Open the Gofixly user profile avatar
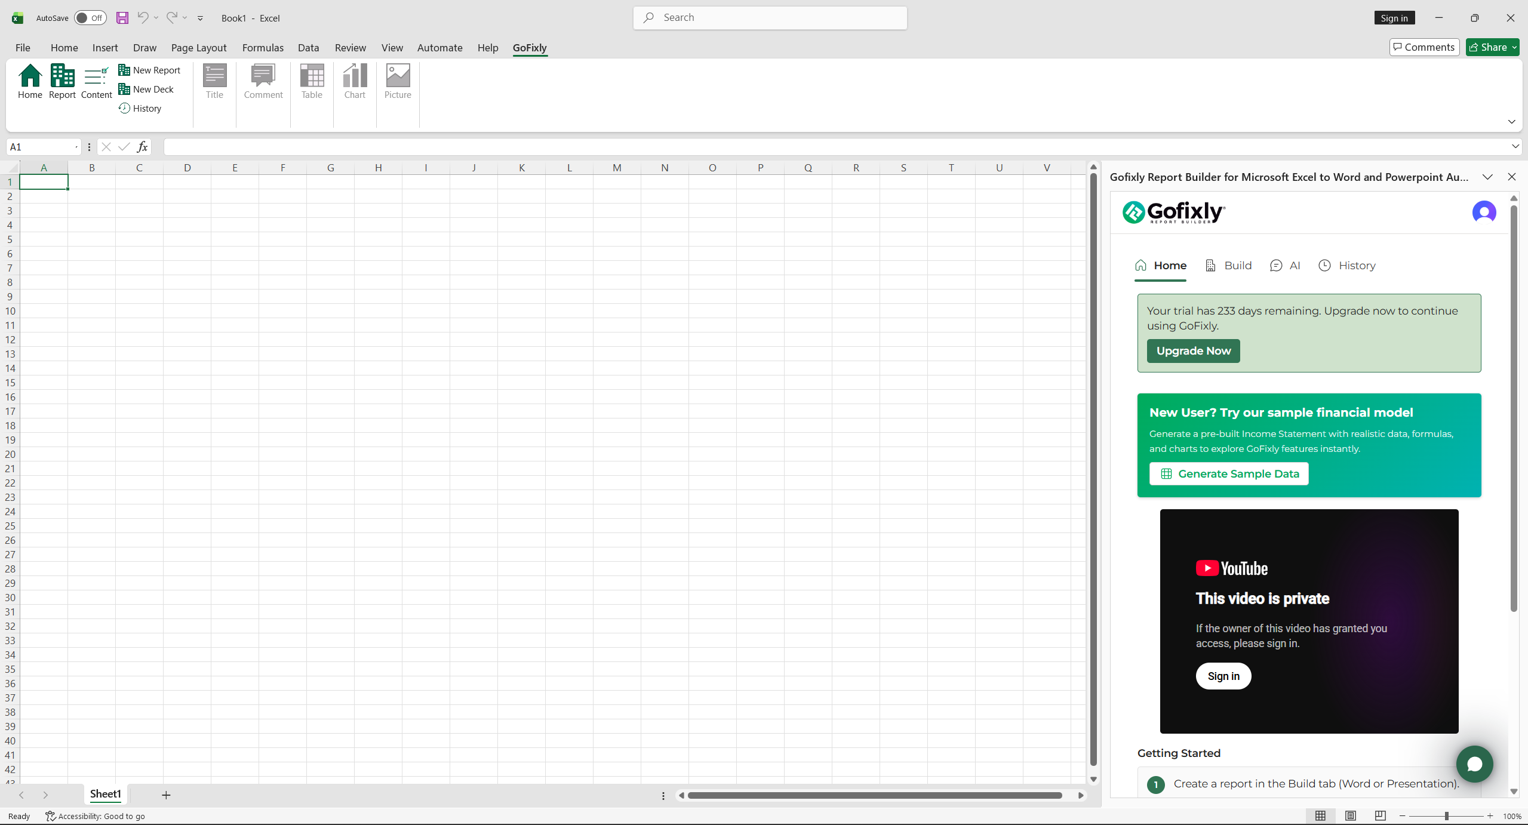 [x=1484, y=212]
